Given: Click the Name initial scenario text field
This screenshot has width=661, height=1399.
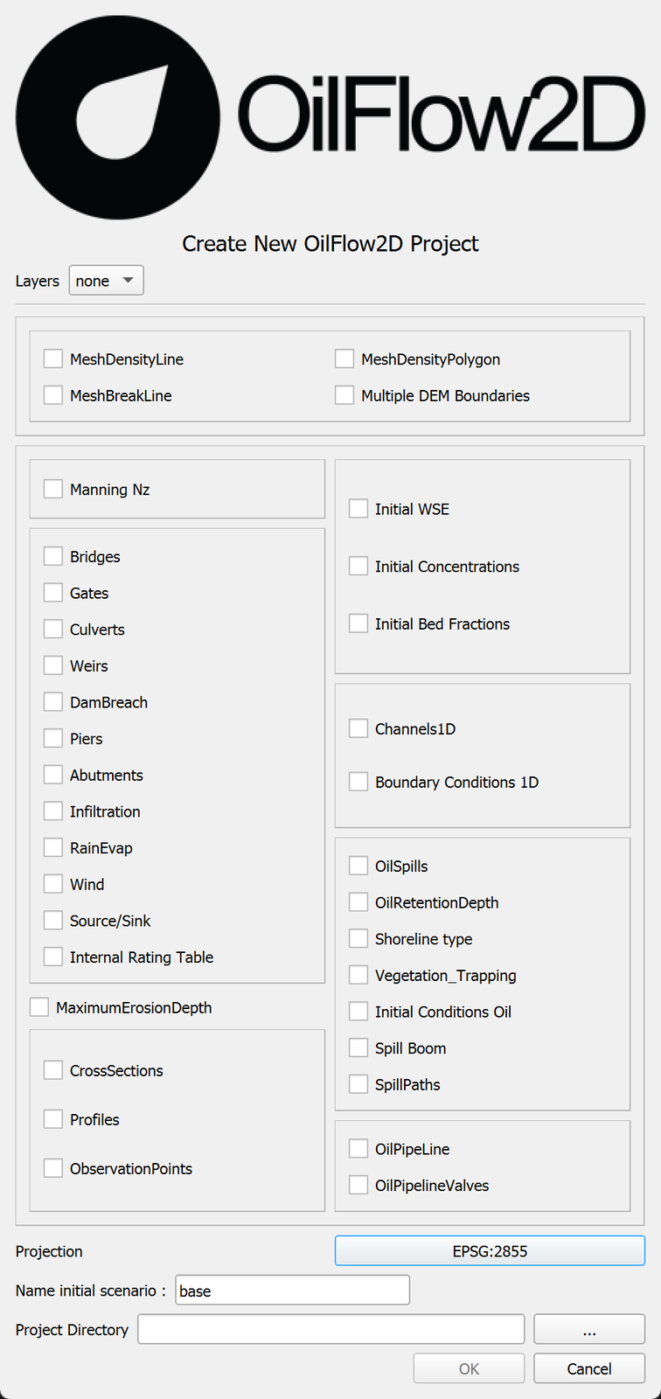Looking at the screenshot, I should tap(292, 1291).
